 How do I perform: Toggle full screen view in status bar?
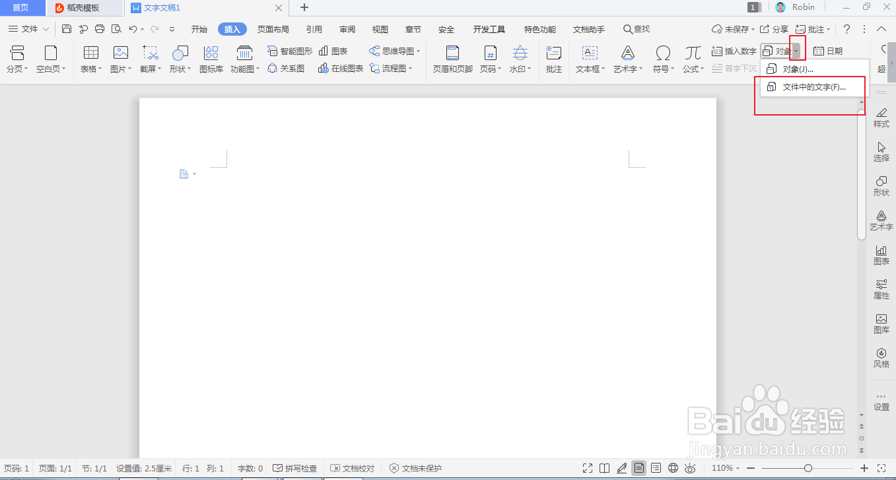coord(587,468)
